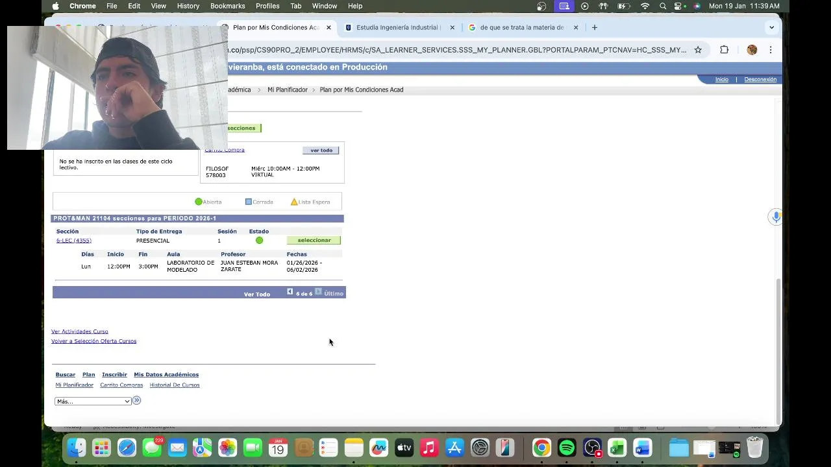Click the Desconexión link
The width and height of the screenshot is (831, 467).
point(760,79)
